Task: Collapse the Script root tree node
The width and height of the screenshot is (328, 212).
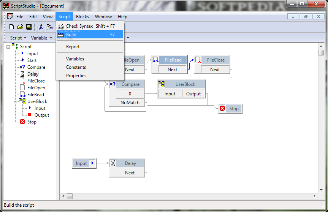Action: pos(8,47)
